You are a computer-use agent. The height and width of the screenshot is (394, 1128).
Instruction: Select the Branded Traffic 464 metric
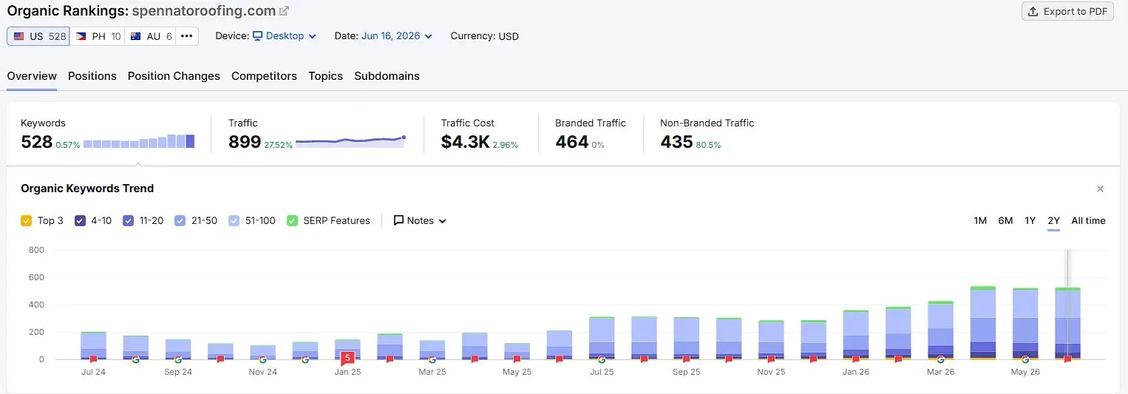(591, 134)
